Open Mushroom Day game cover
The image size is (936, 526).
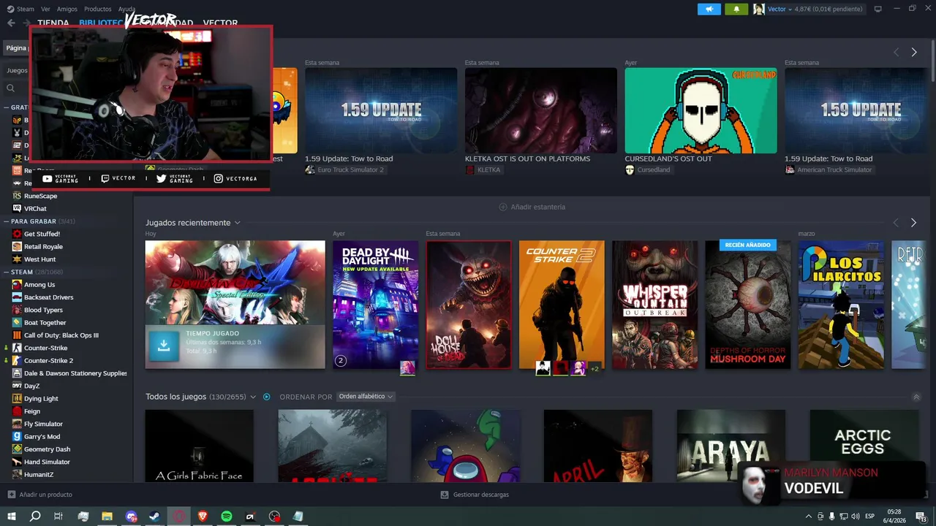click(x=747, y=305)
